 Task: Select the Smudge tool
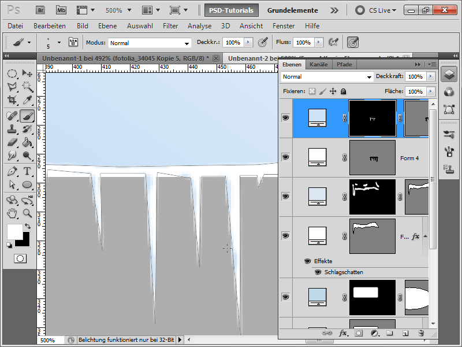pos(12,155)
